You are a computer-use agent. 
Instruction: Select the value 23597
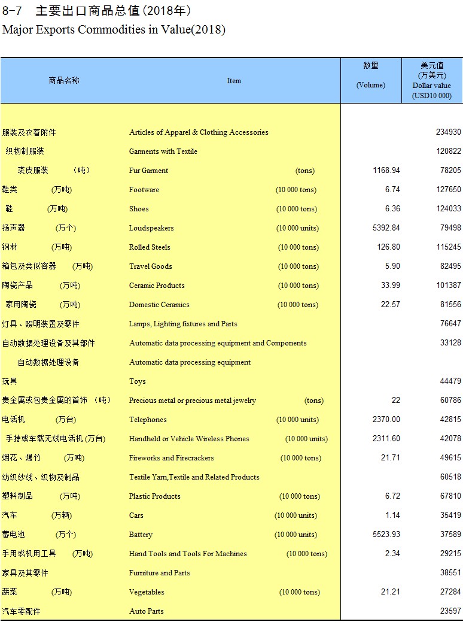point(450,611)
